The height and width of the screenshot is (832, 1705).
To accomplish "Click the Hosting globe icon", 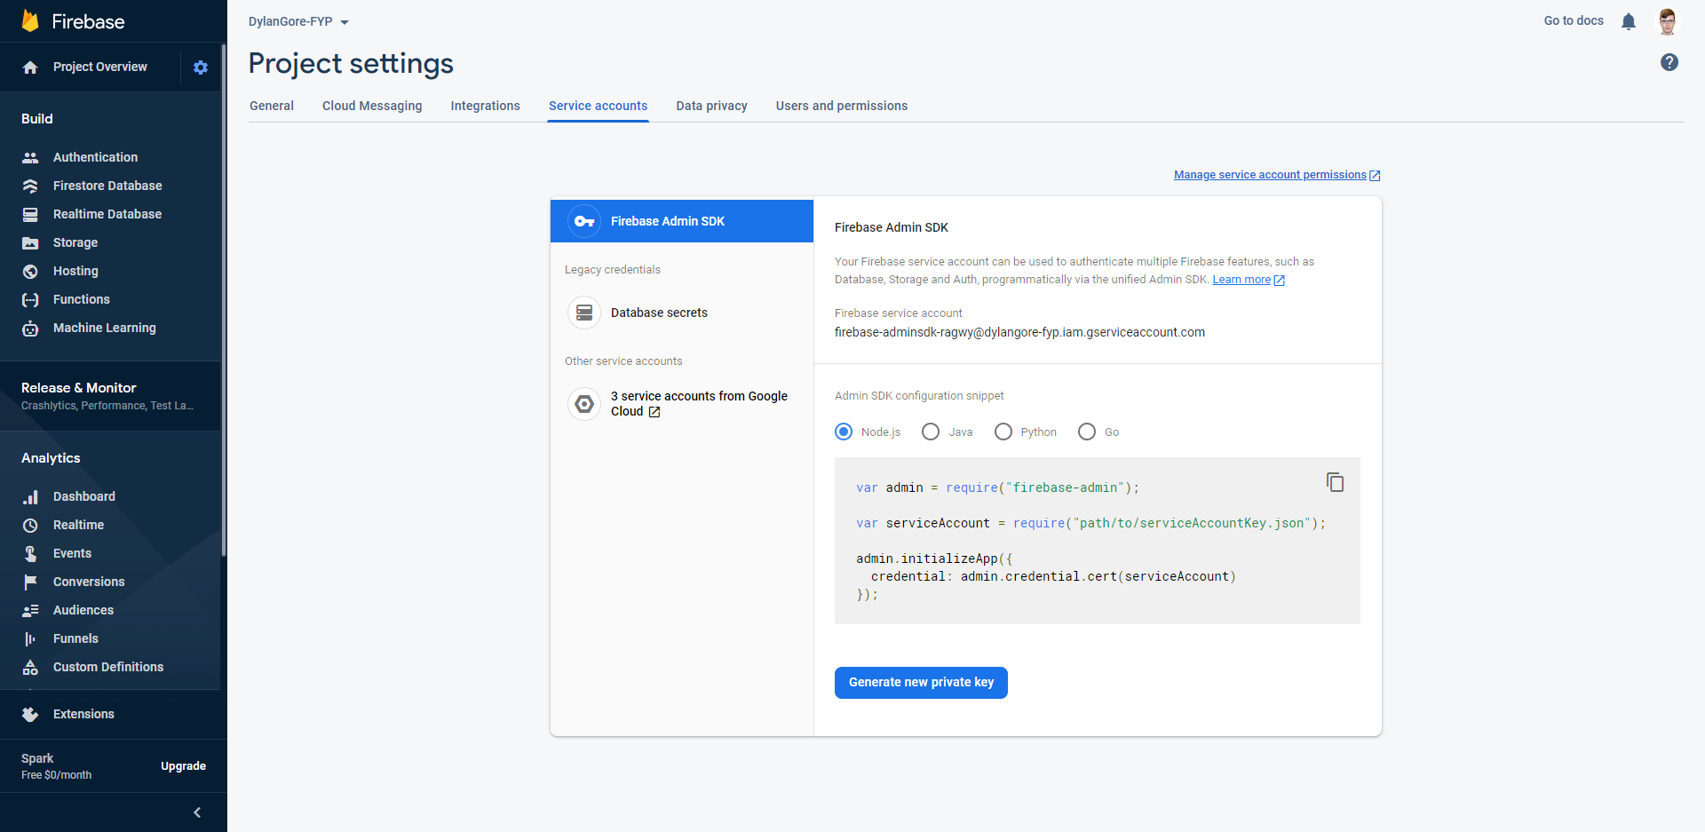I will (x=30, y=271).
